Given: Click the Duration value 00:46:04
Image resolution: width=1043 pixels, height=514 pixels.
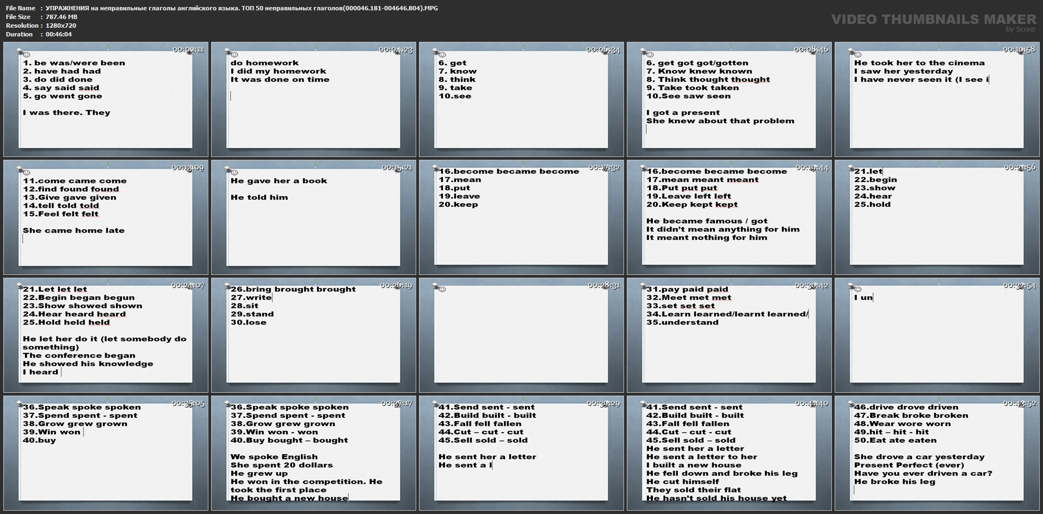Looking at the screenshot, I should [59, 34].
